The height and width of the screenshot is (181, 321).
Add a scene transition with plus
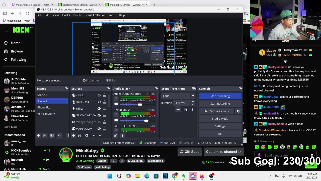click(178, 110)
